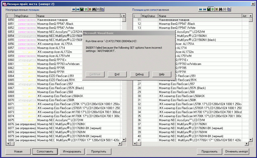Image resolution: width=257 pixels, height=158 pixels.
Task: Click the Name column header in right grid
Action: (x=200, y=16)
